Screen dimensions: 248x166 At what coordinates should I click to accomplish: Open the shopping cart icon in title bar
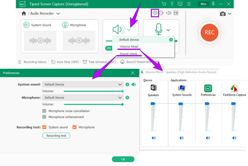(x=164, y=4)
